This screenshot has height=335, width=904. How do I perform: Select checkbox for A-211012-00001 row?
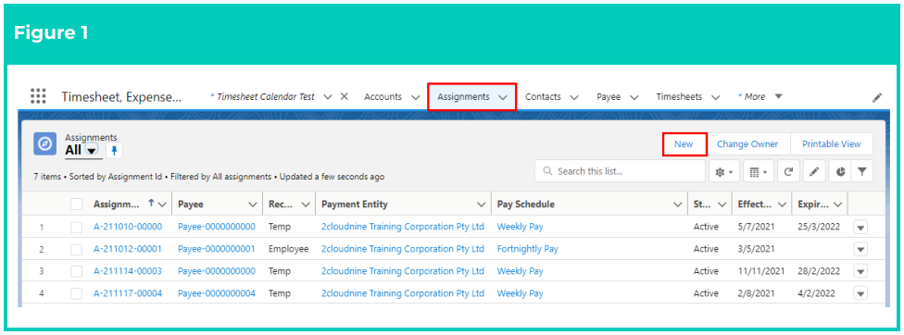(76, 249)
